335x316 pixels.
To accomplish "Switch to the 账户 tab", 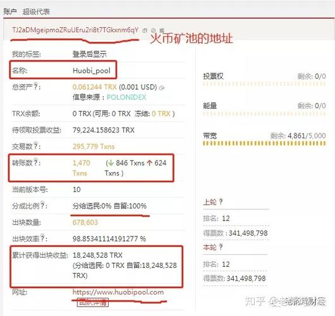I will (x=10, y=11).
